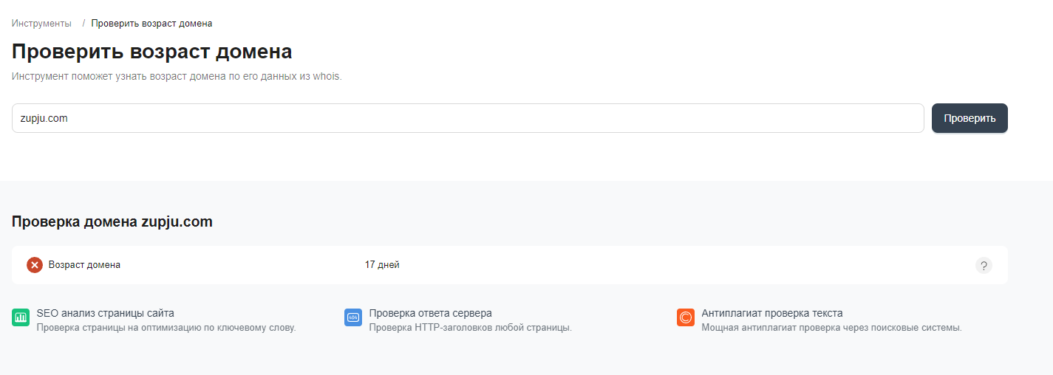The width and height of the screenshot is (1053, 375).
Task: Click the SEO keyword optimization description text
Action: 166,328
